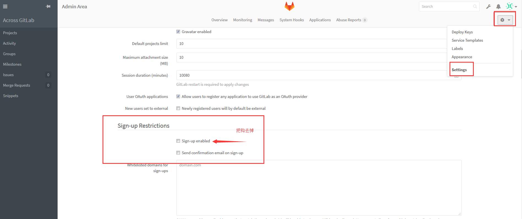522x219 pixels.
Task: Toggle OAuth provider registration checkbox
Action: pyautogui.click(x=178, y=97)
